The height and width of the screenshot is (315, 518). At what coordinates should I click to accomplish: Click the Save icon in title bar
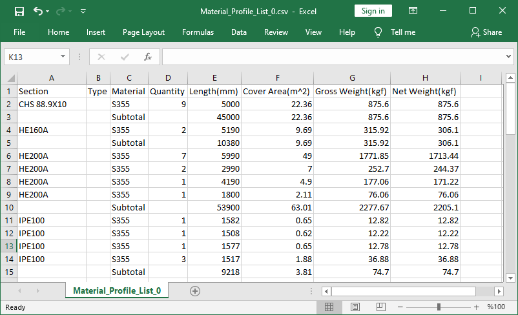(19, 11)
